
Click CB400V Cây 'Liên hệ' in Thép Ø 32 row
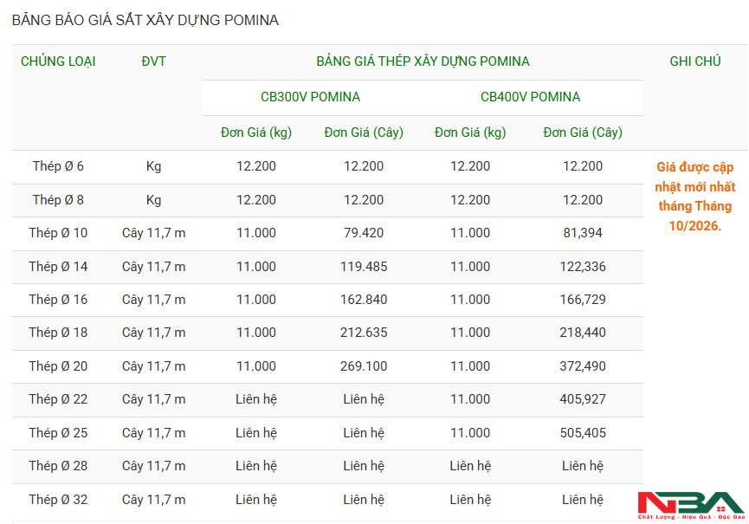click(583, 500)
